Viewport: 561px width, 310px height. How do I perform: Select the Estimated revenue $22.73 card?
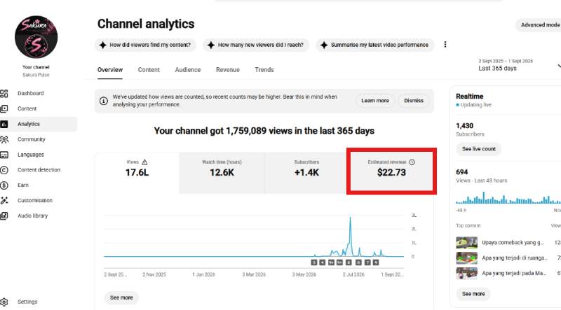391,171
